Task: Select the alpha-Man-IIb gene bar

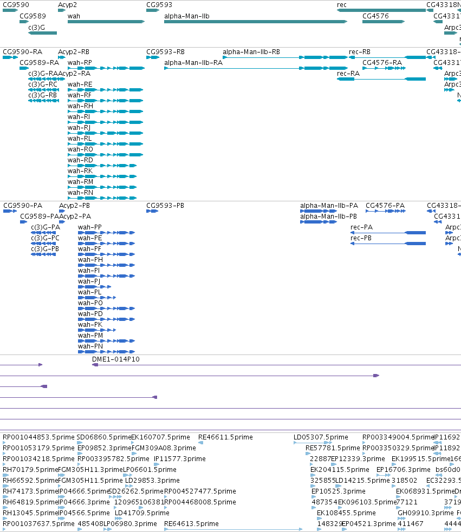Action: click(256, 22)
